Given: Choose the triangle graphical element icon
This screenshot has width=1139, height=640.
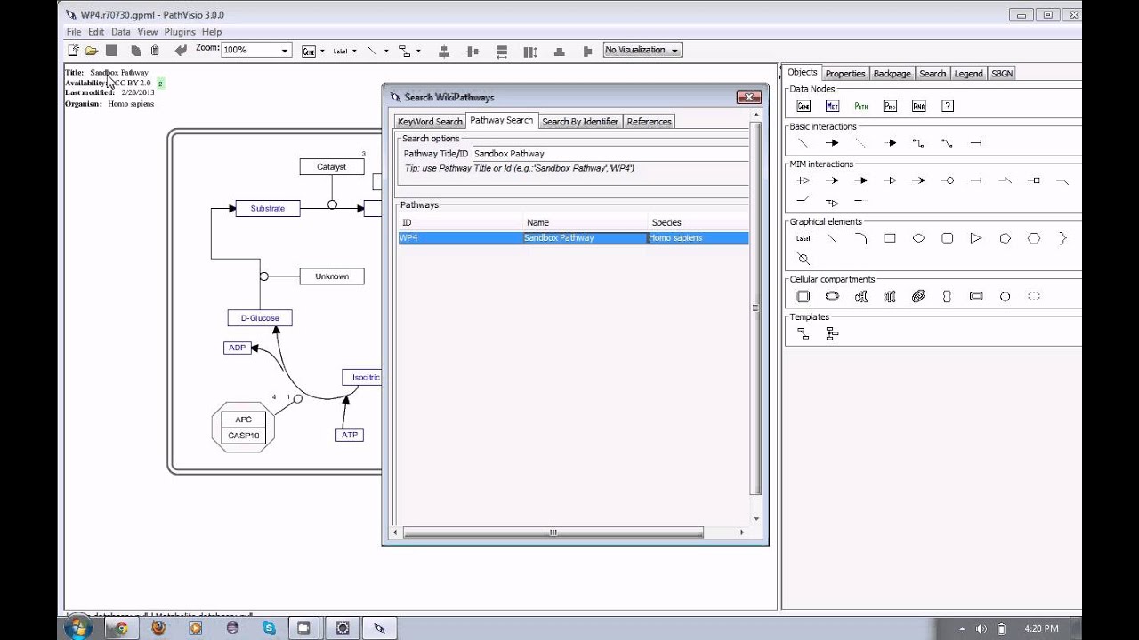Looking at the screenshot, I should pyautogui.click(x=976, y=238).
